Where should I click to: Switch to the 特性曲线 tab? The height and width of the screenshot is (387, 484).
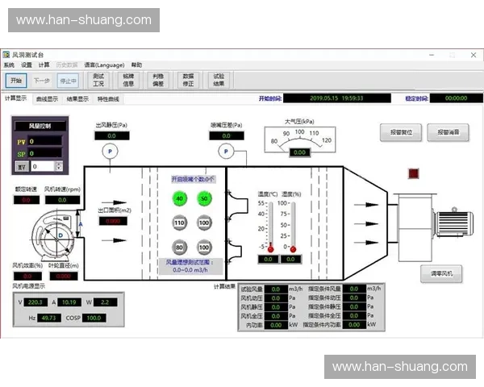coord(108,99)
